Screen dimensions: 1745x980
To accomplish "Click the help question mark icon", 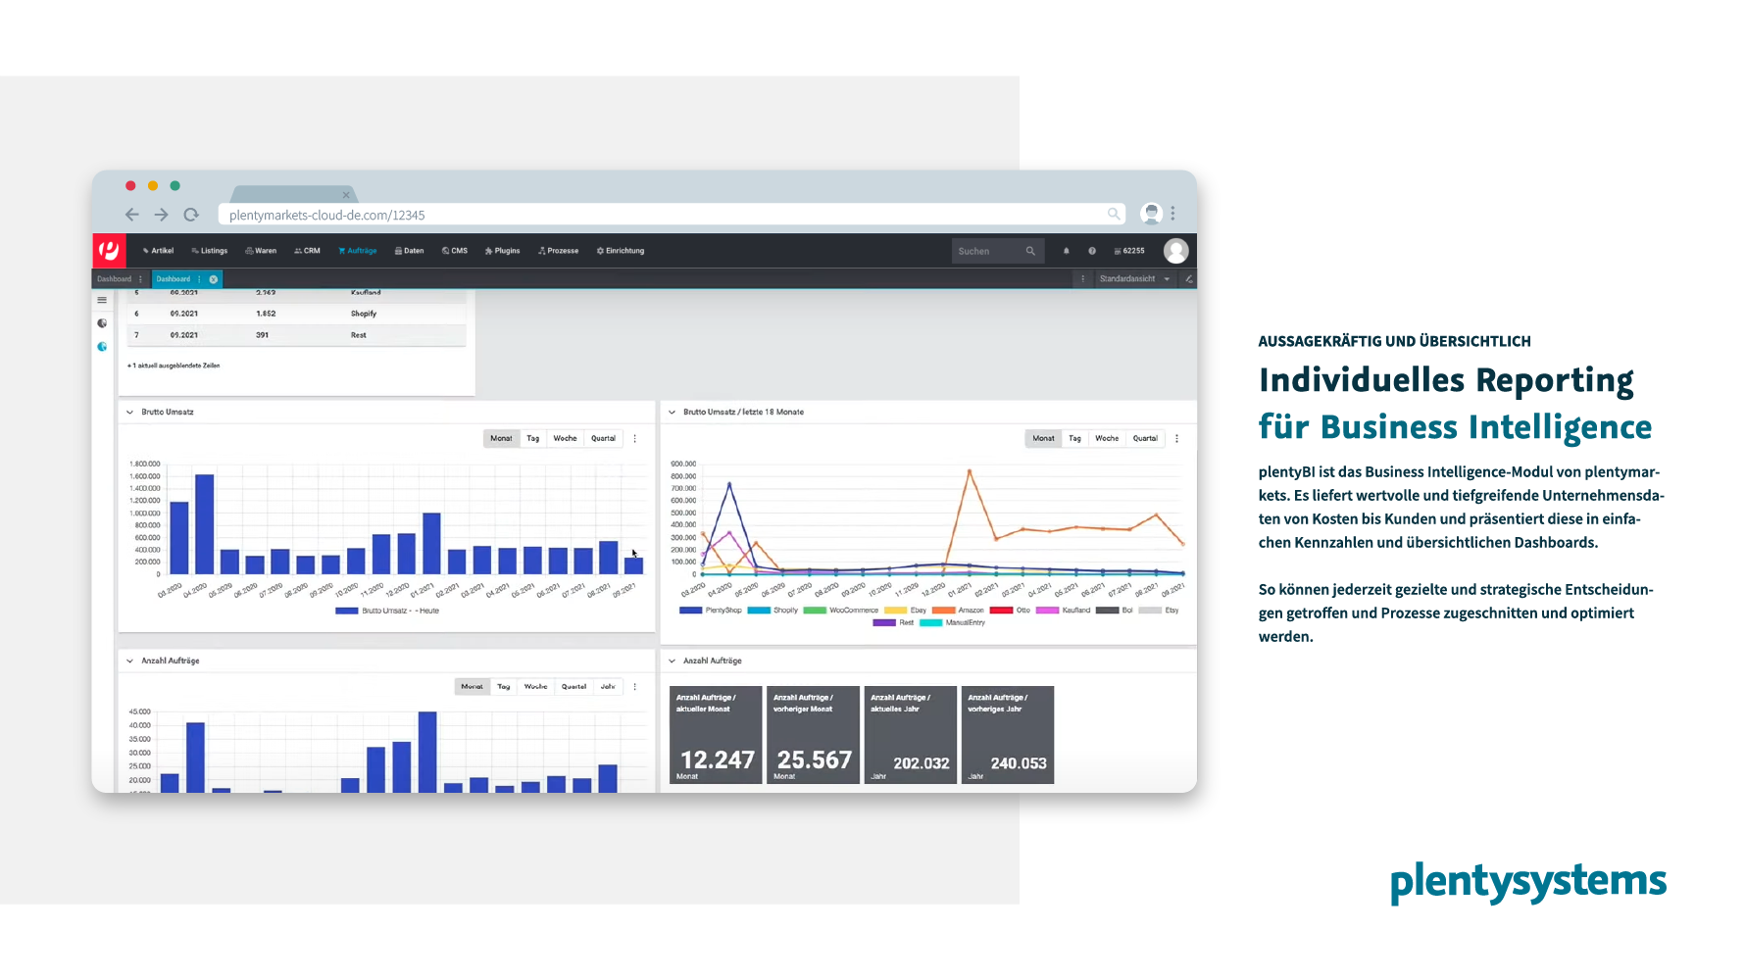I will tap(1092, 251).
